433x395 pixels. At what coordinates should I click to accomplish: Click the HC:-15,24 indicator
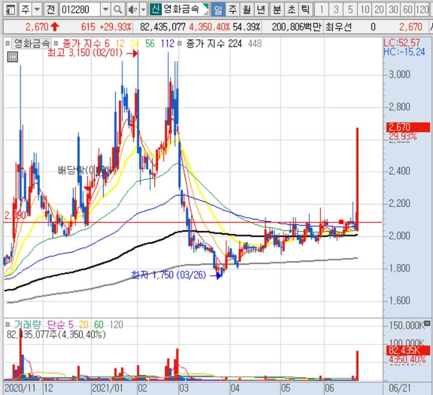(404, 52)
